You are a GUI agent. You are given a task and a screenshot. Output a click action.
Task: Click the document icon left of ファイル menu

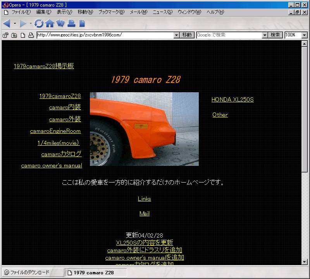pyautogui.click(x=6, y=12)
